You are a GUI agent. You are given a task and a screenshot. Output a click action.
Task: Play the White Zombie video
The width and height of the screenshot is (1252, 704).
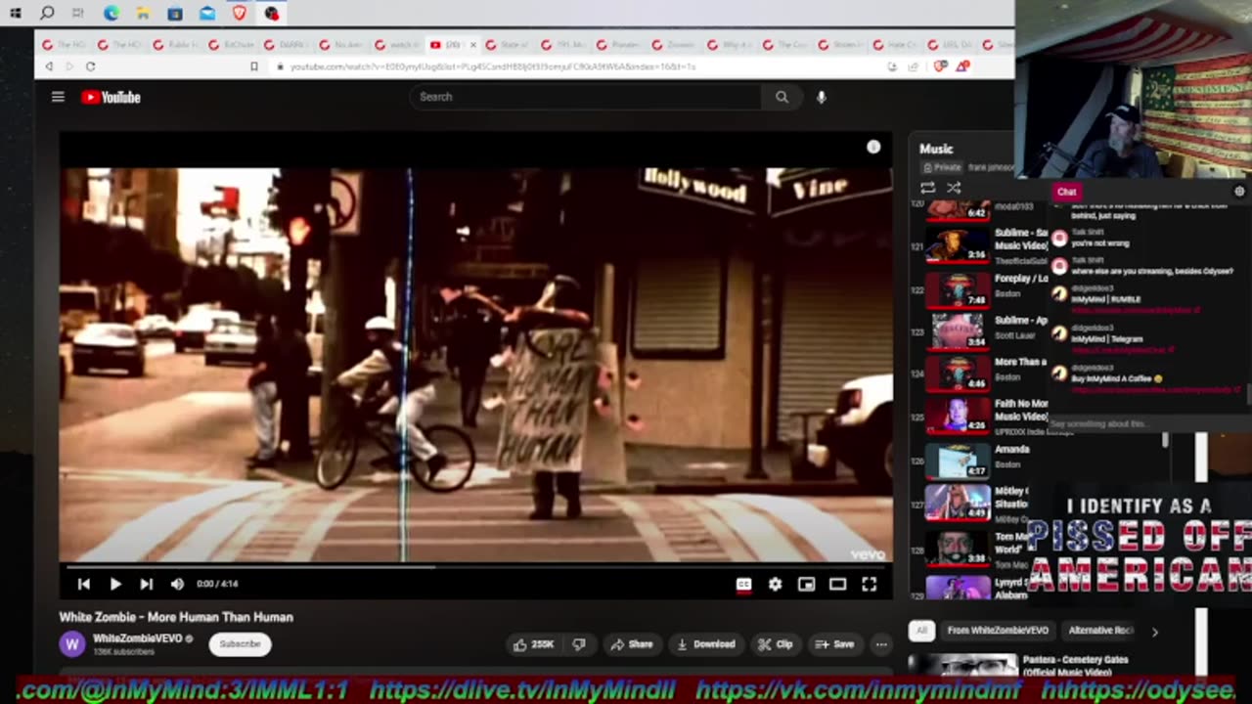114,584
